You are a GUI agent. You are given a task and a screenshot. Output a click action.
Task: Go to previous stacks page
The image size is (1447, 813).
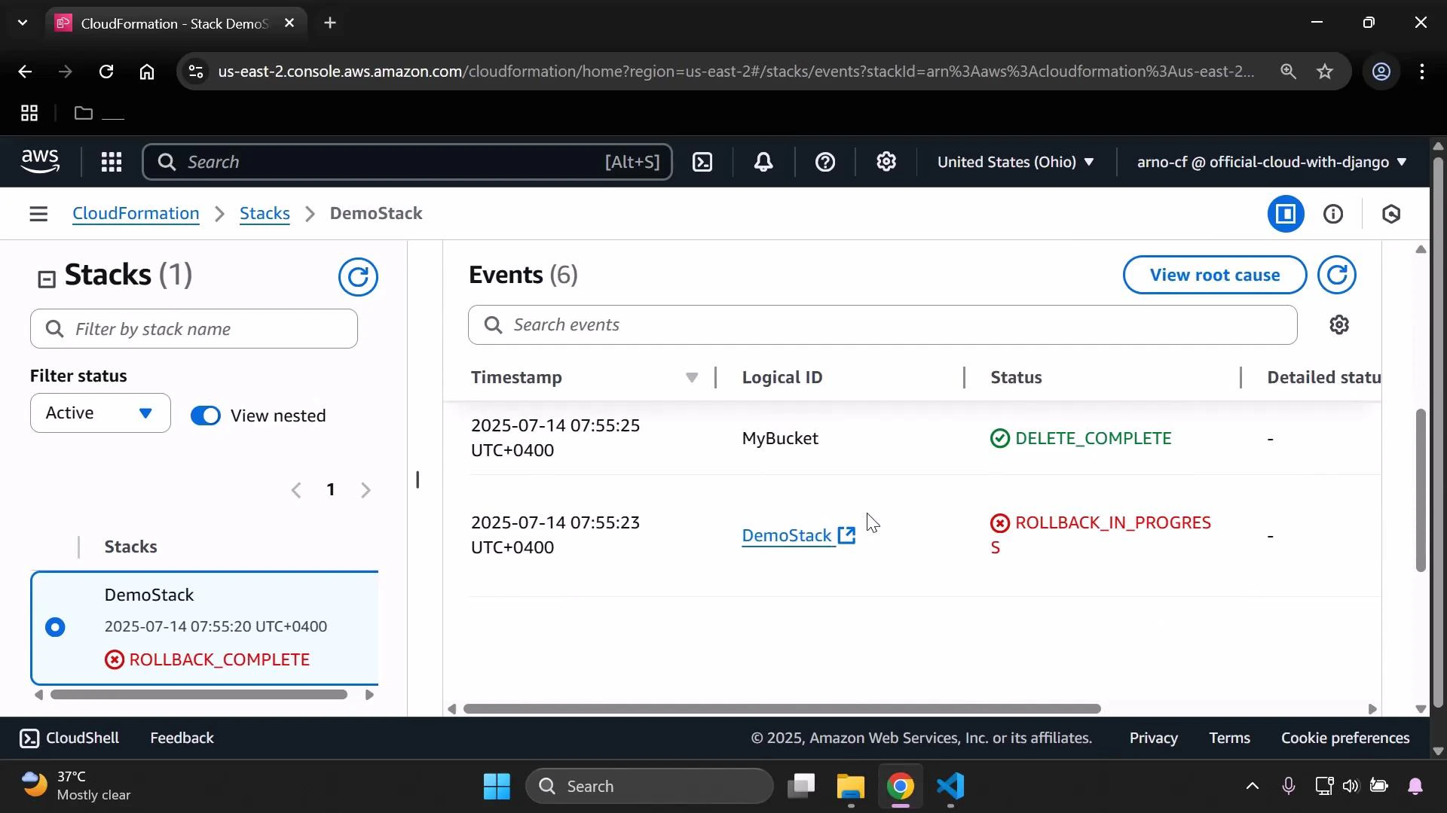(296, 490)
